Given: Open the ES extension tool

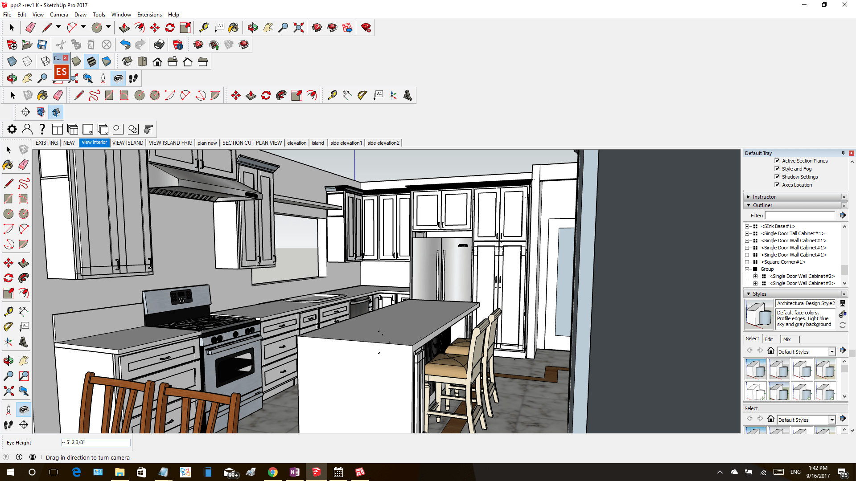Looking at the screenshot, I should click(61, 71).
